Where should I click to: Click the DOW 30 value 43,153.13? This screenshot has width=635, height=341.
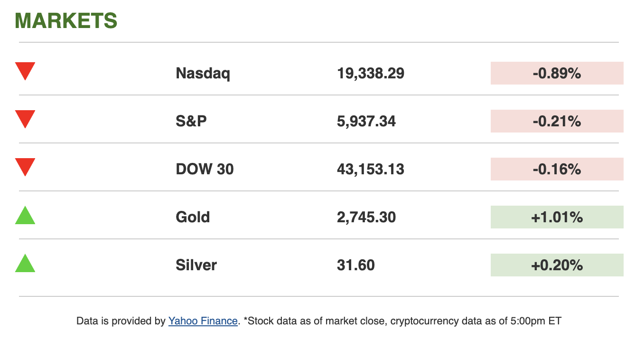click(x=371, y=169)
